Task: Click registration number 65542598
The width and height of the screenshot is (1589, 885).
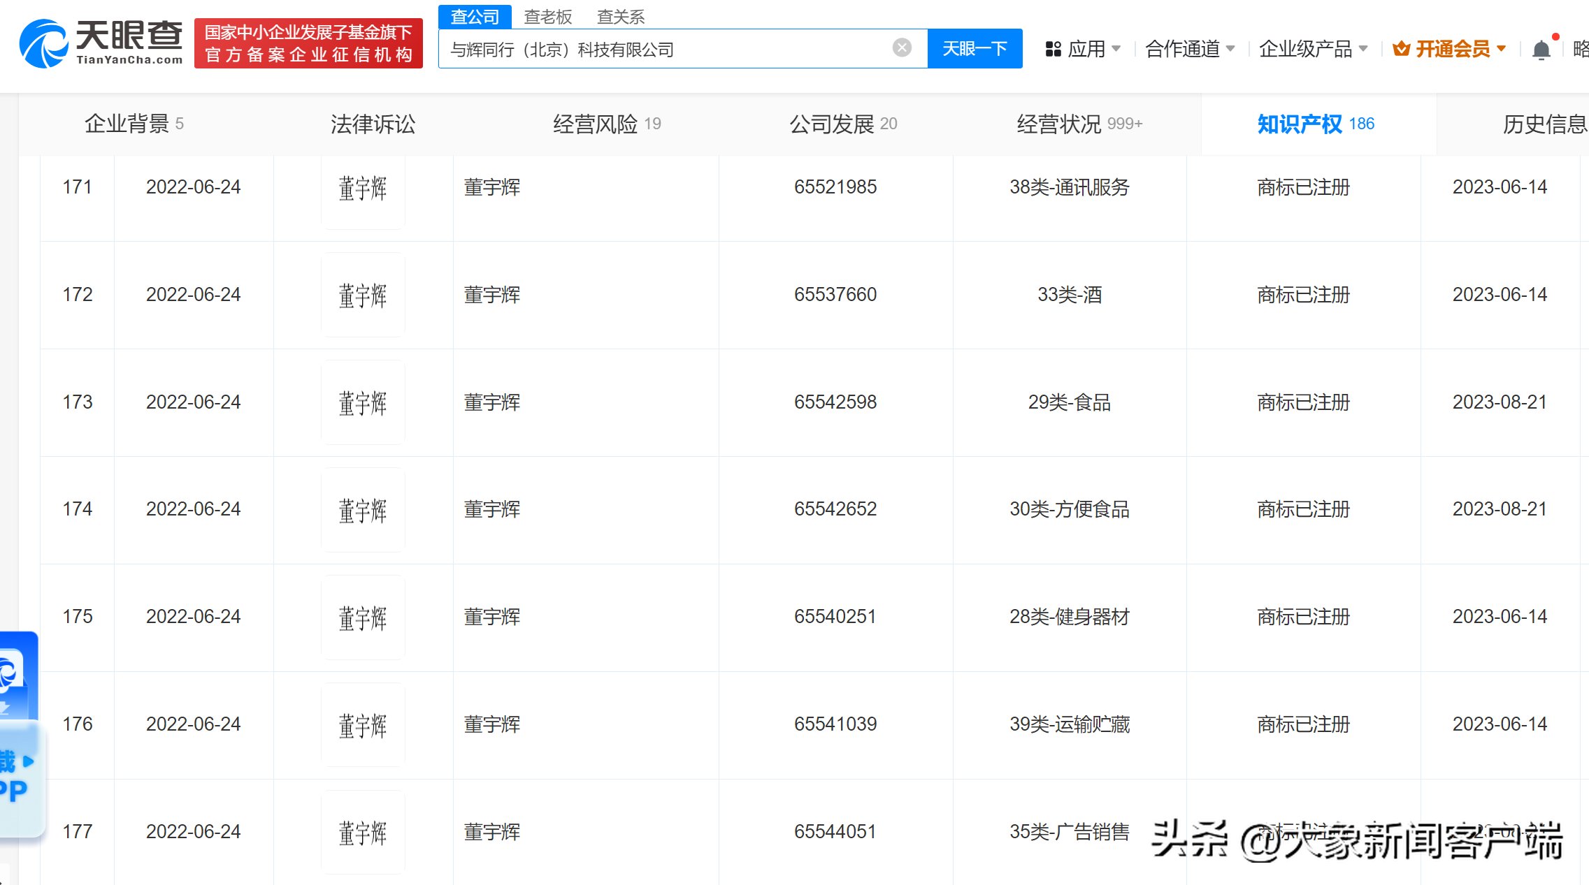Action: click(835, 402)
